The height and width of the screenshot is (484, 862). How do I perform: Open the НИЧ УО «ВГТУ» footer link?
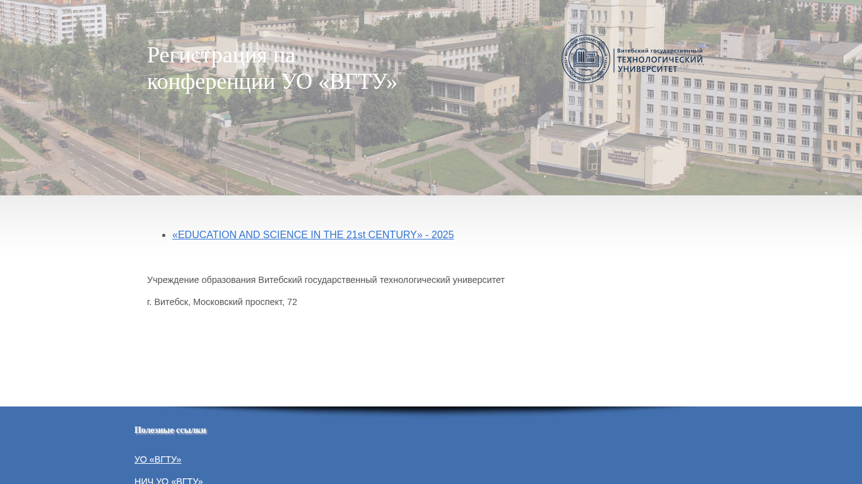coord(168,481)
